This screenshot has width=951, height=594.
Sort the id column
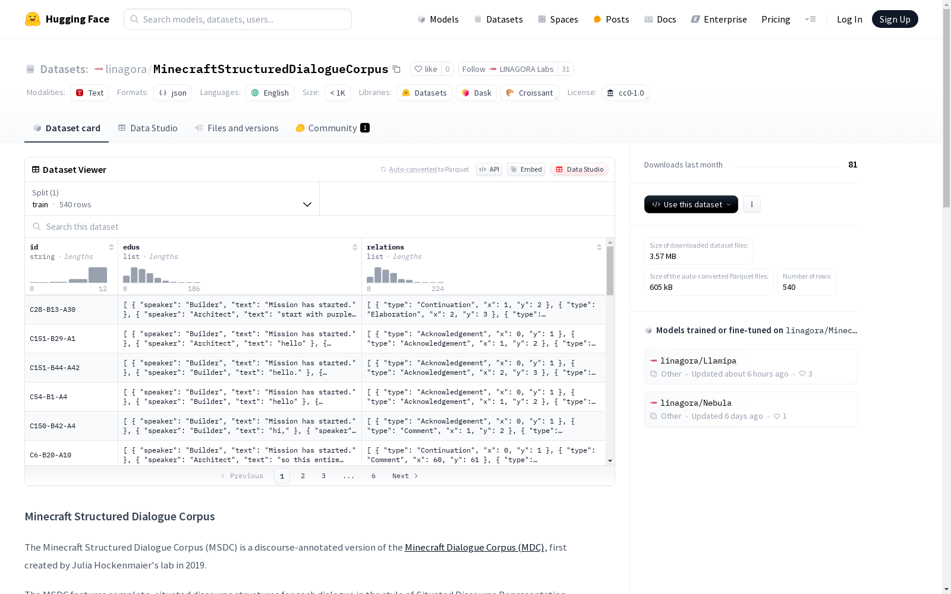pos(111,247)
